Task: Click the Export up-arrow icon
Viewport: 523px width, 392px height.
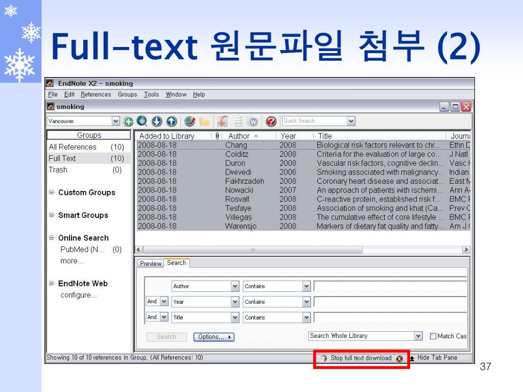Action: (172, 121)
